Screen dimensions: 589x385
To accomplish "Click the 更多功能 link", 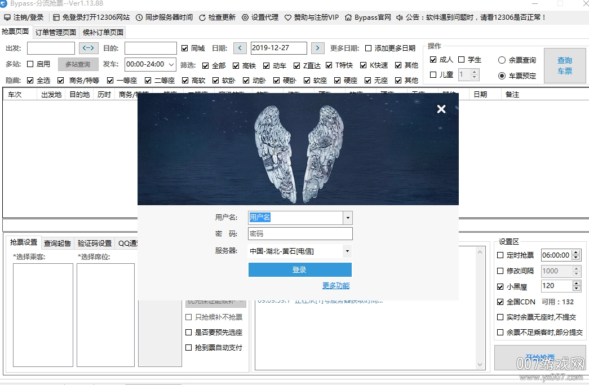I will 336,286.
